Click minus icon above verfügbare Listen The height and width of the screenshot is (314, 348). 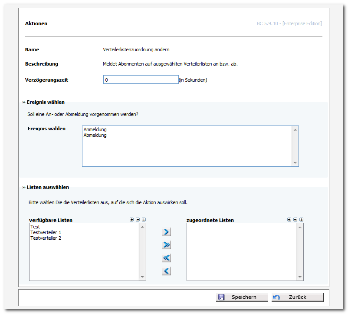(x=138, y=220)
